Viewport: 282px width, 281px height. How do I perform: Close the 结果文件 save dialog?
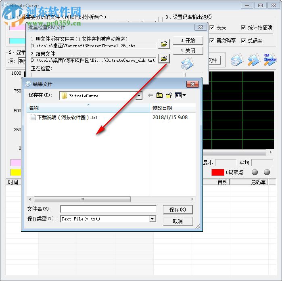coord(192,84)
